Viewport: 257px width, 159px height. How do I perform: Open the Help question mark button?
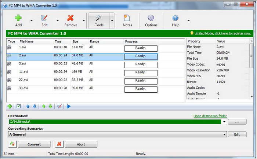(x=175, y=21)
